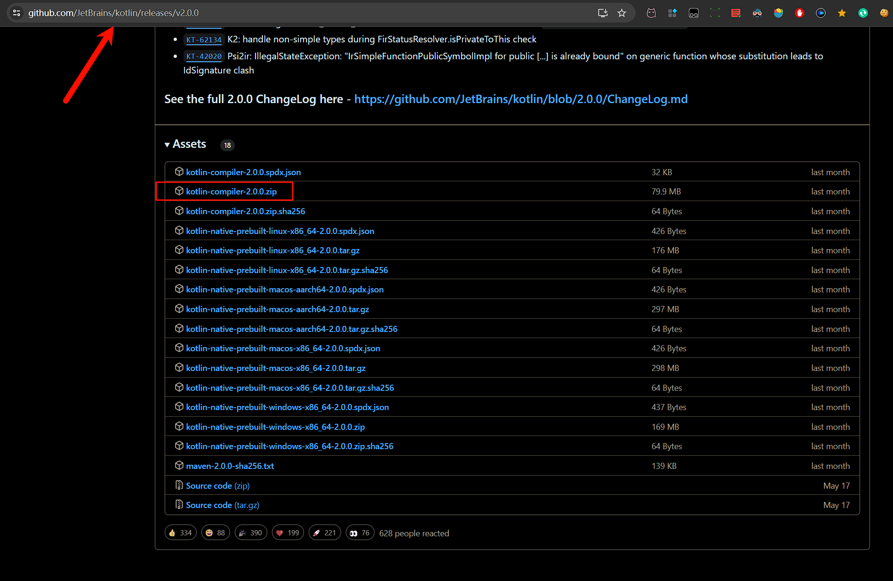Viewport: 893px width, 581px height.
Task: Toggle the thumbs up reaction (334)
Action: click(x=181, y=533)
